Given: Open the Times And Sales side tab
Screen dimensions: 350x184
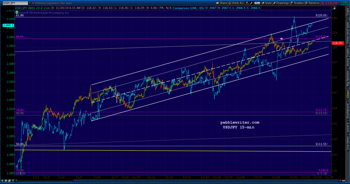Looking at the screenshot, I should coord(348,33).
